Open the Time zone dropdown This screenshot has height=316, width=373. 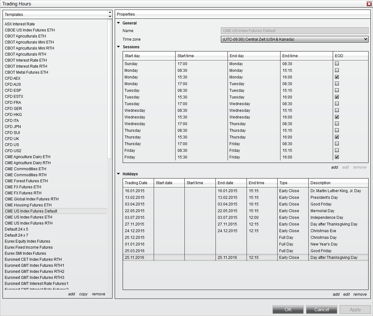point(294,39)
